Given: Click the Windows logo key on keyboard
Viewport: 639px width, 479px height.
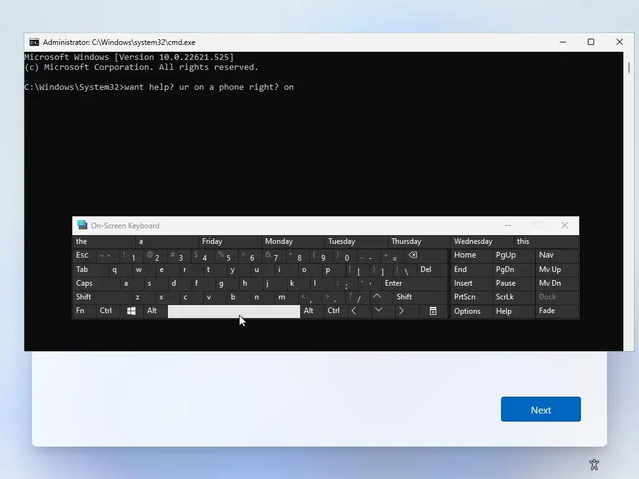Looking at the screenshot, I should [131, 311].
